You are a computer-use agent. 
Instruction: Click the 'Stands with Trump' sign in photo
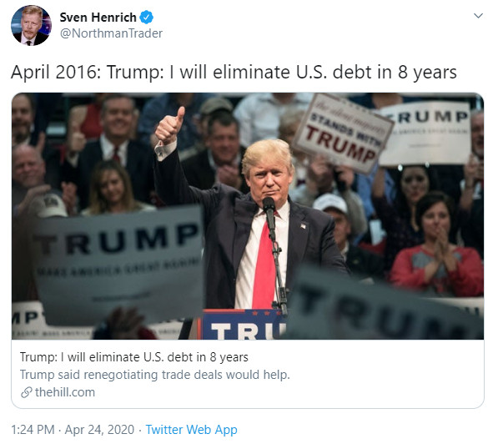pos(344,134)
